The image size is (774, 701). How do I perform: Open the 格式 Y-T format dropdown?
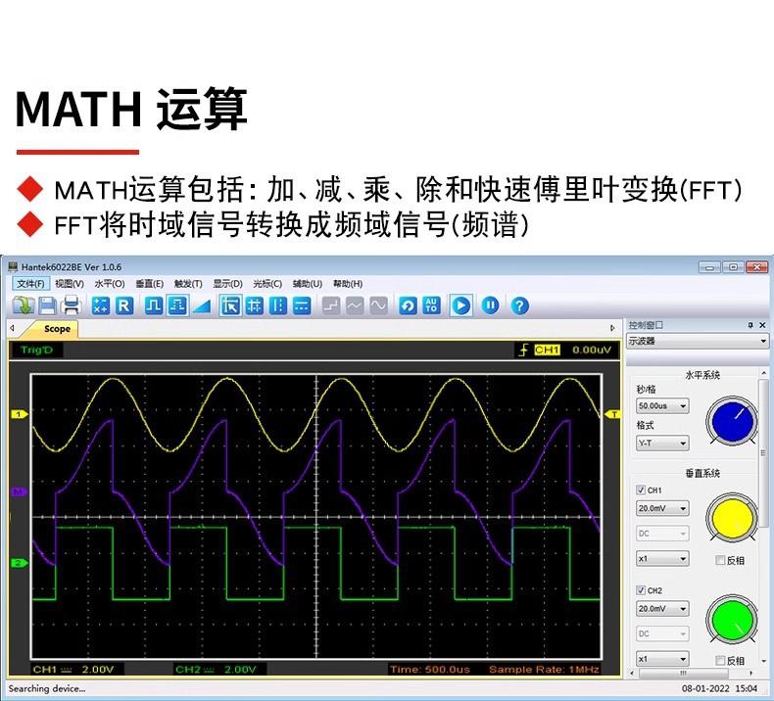click(x=663, y=443)
